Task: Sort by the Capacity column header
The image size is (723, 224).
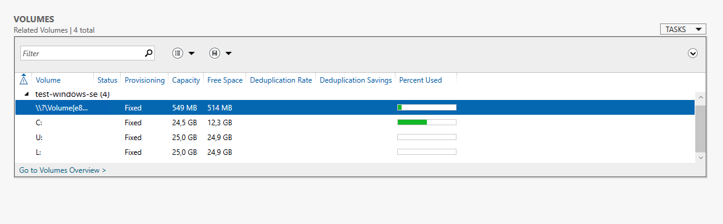Action: 186,80
